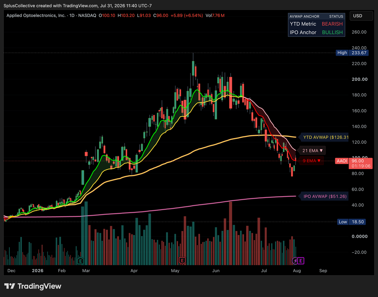This screenshot has height=297, width=378.
Task: Click the High 233.67 price label
Action: tap(352, 53)
